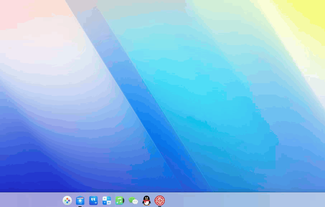
Task: Click the launcher's colorful grid icon
Action: 66,201
